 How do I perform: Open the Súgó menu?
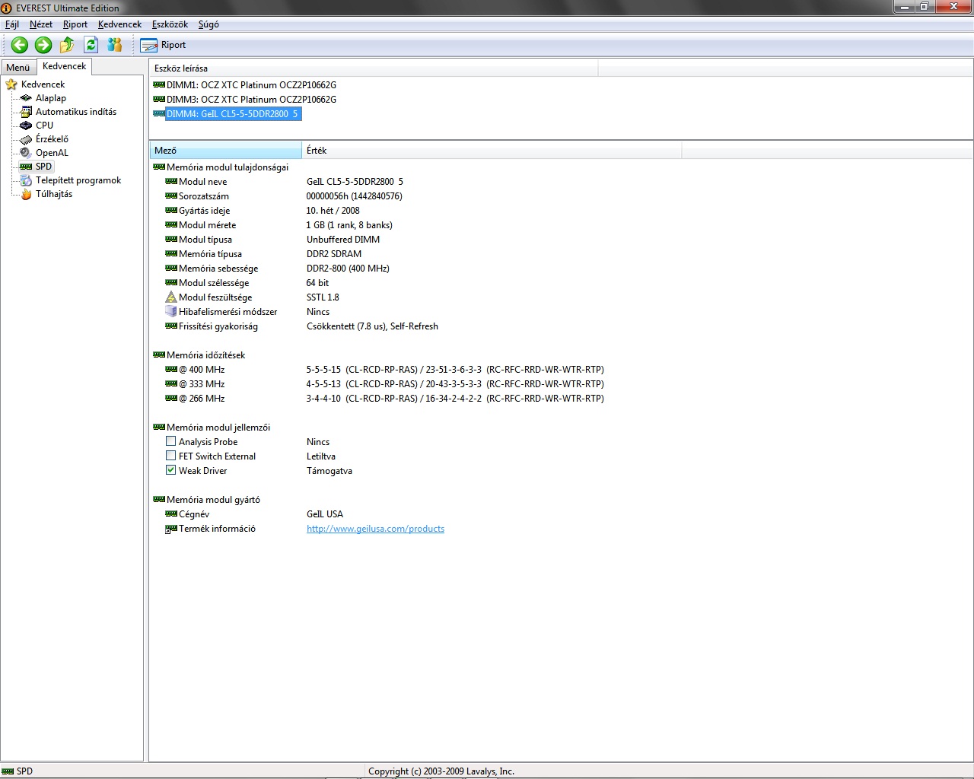pyautogui.click(x=208, y=24)
